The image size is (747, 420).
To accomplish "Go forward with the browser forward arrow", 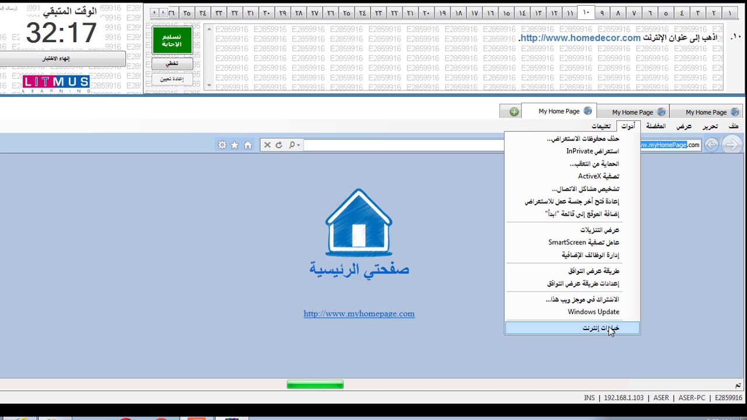I will coord(732,145).
